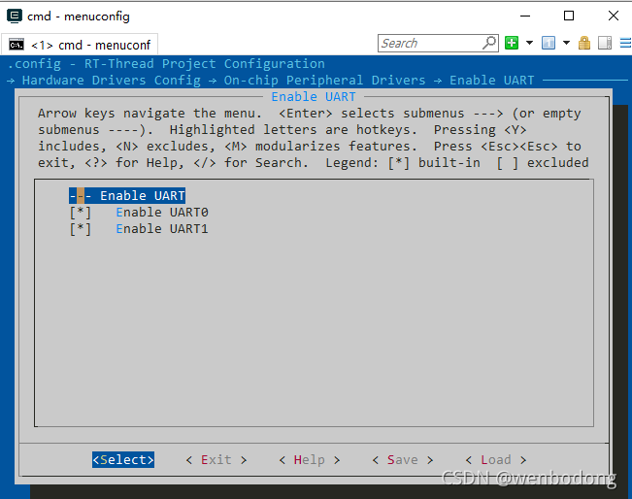Click the magnifier icon in search box

(x=488, y=44)
